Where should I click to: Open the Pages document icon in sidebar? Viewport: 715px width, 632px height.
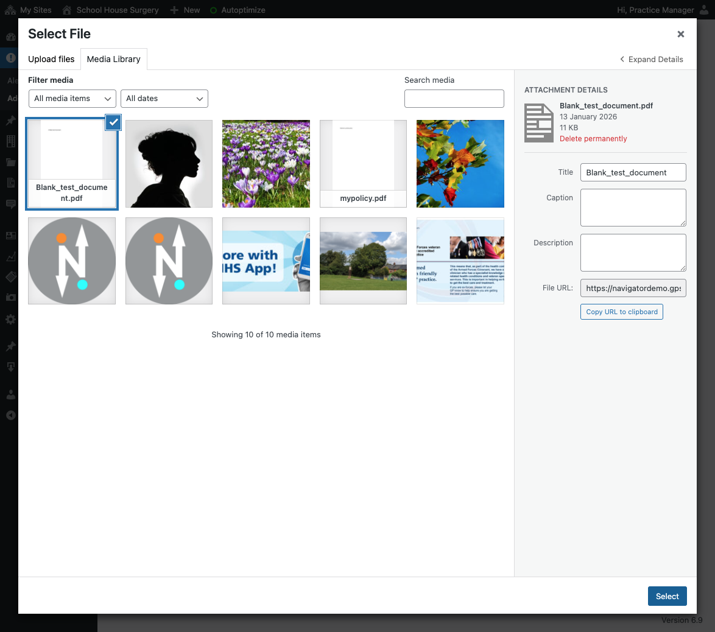(11, 183)
